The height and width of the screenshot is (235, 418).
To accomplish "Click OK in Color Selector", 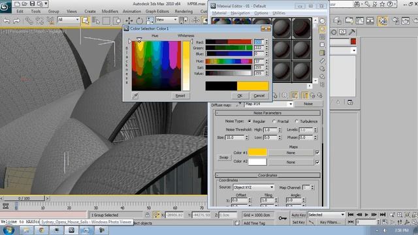I will (240, 96).
